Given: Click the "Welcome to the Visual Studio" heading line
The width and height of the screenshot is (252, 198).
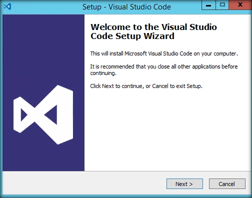Looking at the screenshot, I should point(153,27).
